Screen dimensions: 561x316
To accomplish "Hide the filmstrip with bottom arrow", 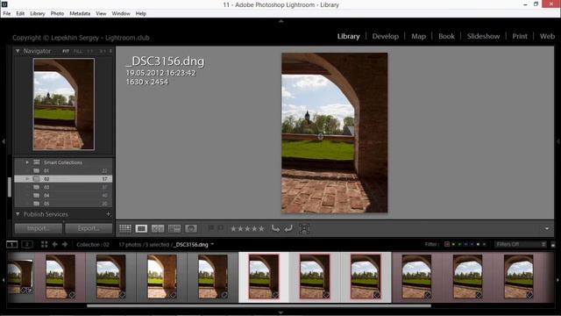I will tap(280, 312).
